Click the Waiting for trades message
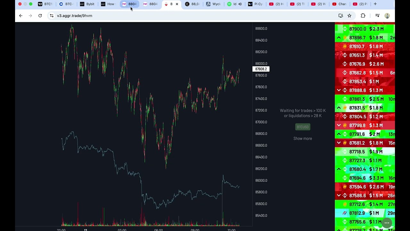This screenshot has width=410, height=231. [x=303, y=113]
